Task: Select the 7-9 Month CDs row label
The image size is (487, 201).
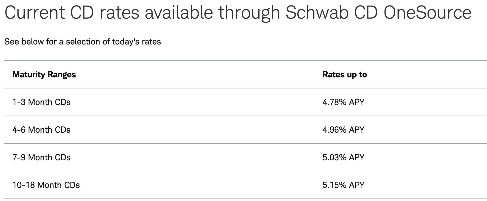Action: [x=41, y=158]
